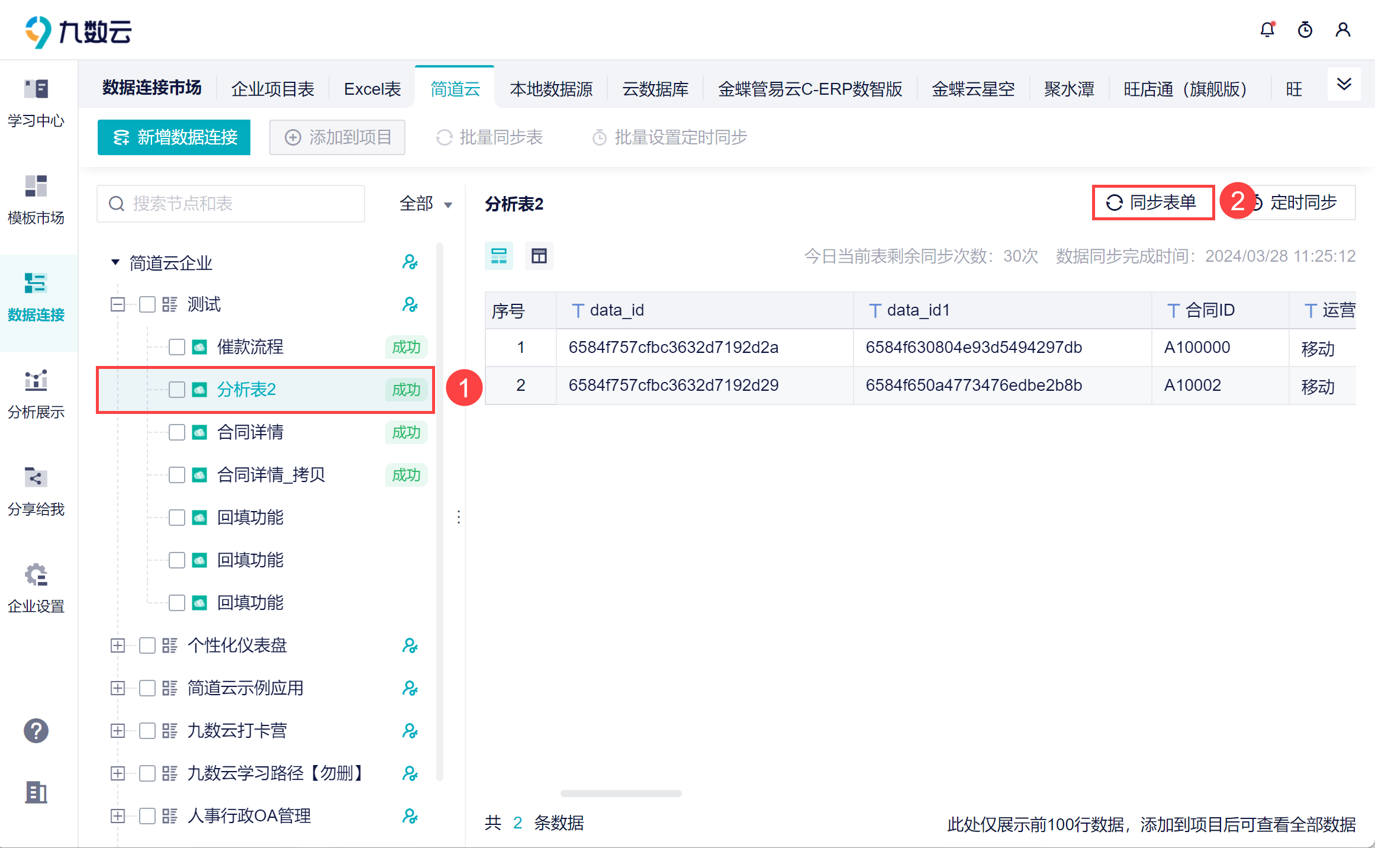Click permission icon beside 简道云企业
Image resolution: width=1375 pixels, height=848 pixels.
pos(410,262)
